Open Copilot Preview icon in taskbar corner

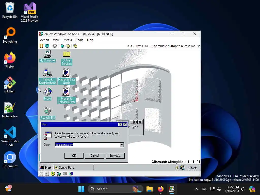coord(252,189)
